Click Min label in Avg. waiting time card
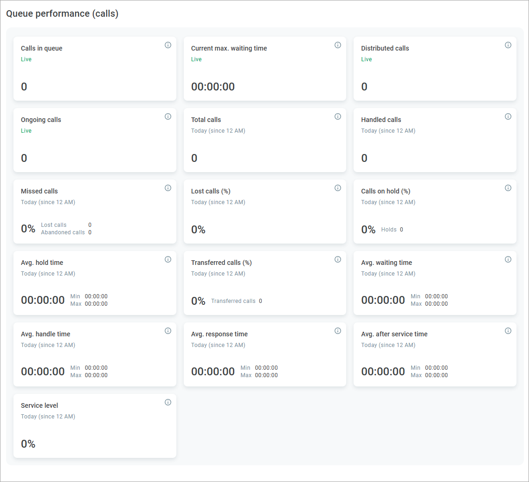The height and width of the screenshot is (482, 529). click(x=415, y=296)
